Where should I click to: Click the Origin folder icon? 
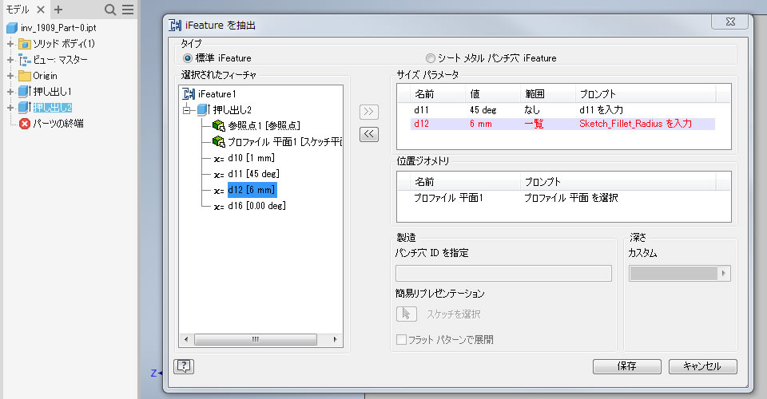[x=25, y=76]
